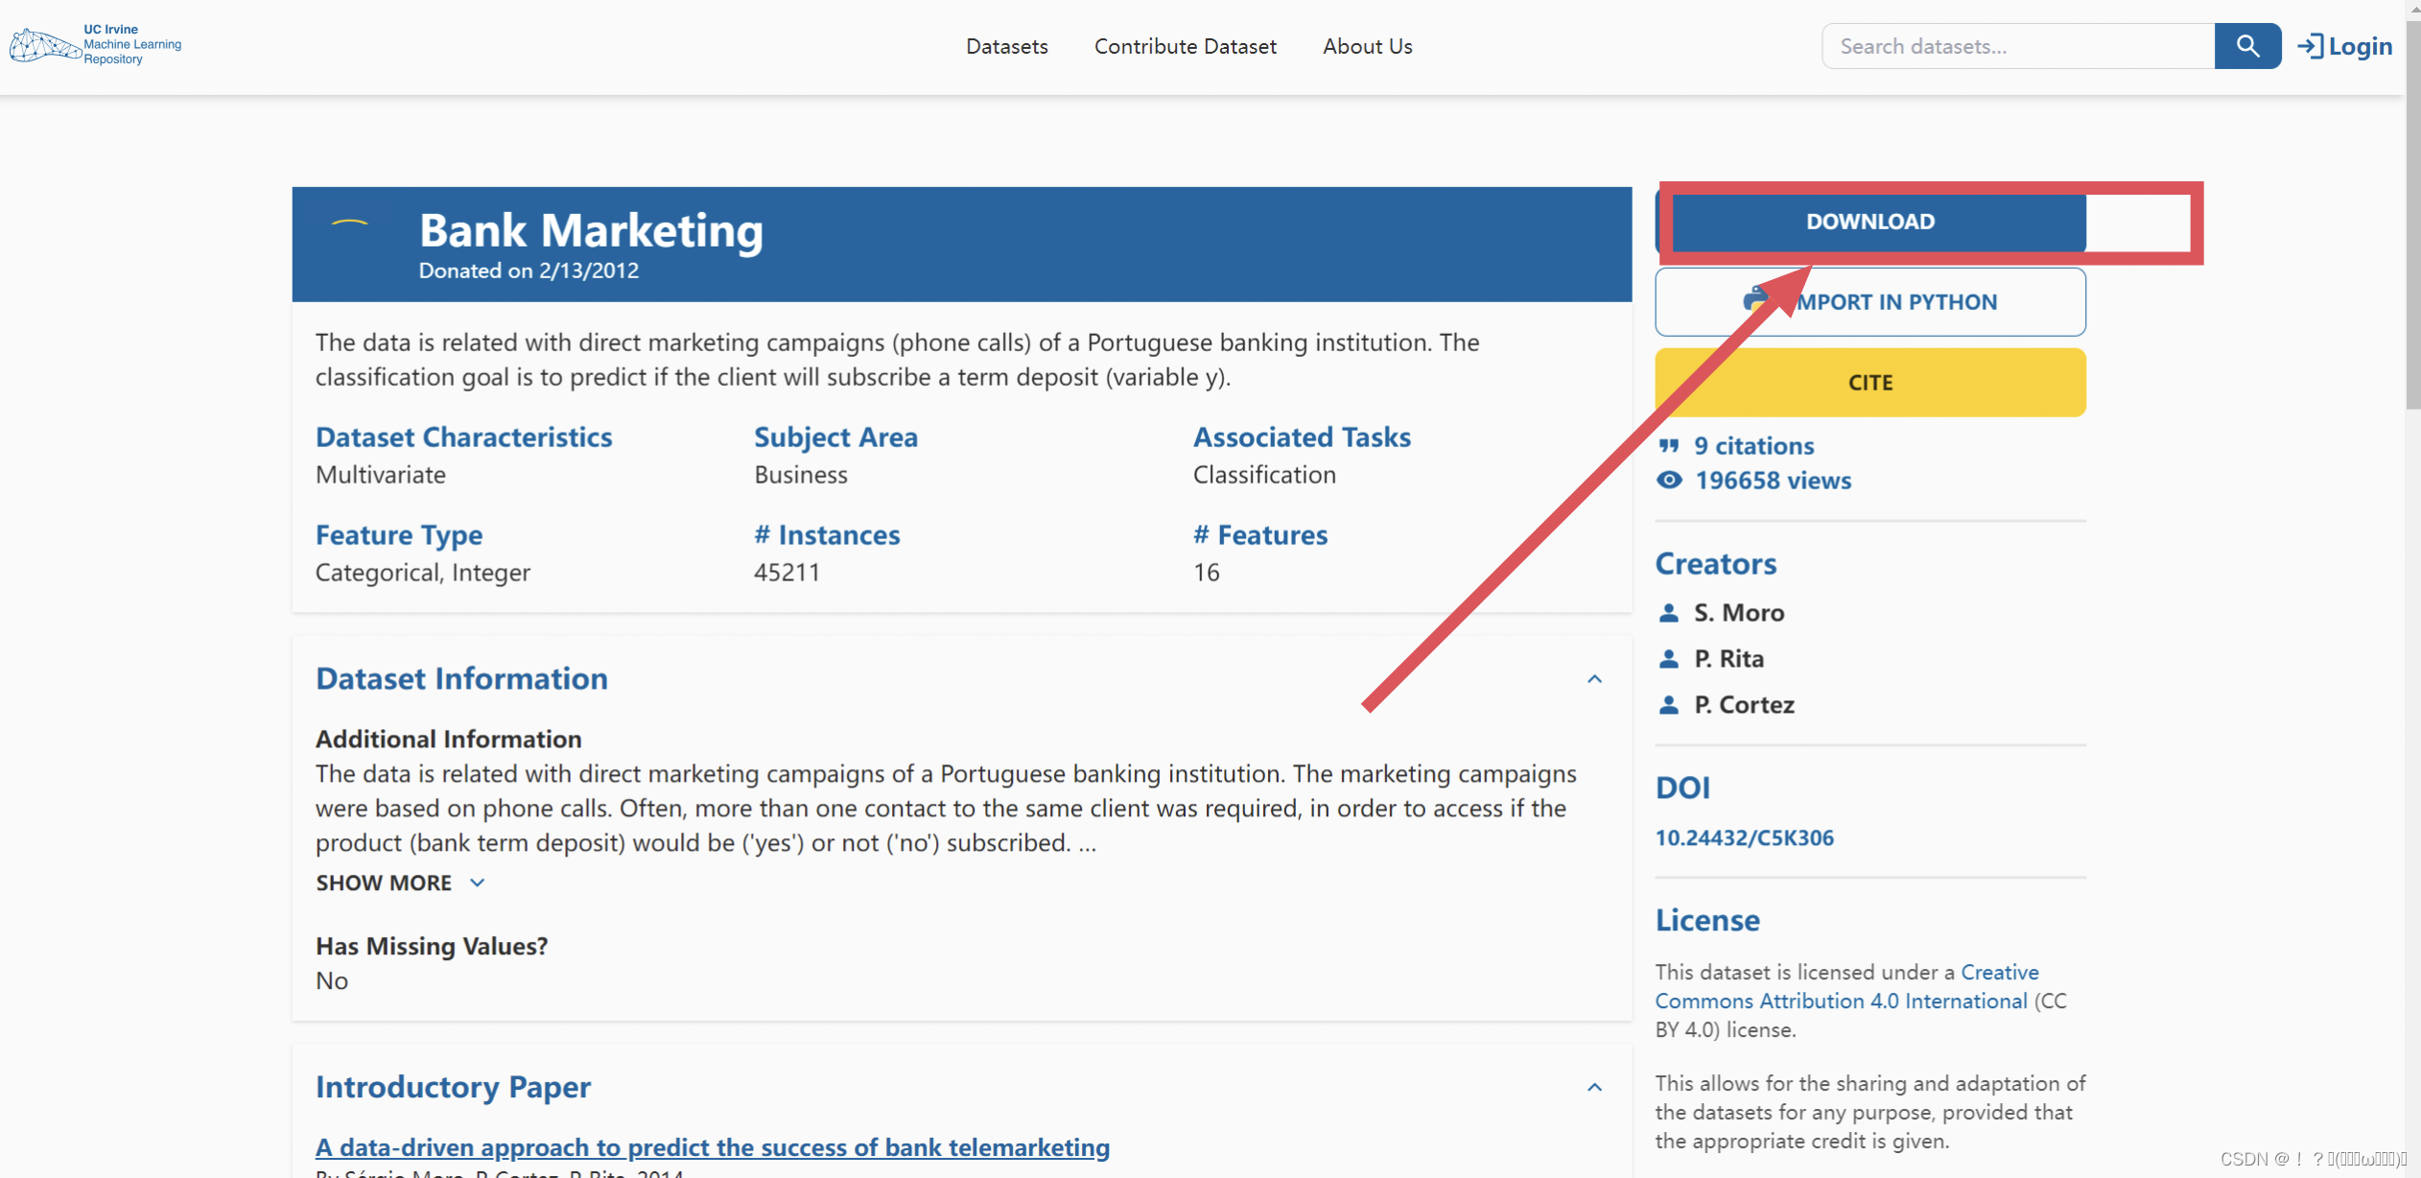
Task: Open the bank telemarketing introductory paper link
Action: pyautogui.click(x=713, y=1147)
